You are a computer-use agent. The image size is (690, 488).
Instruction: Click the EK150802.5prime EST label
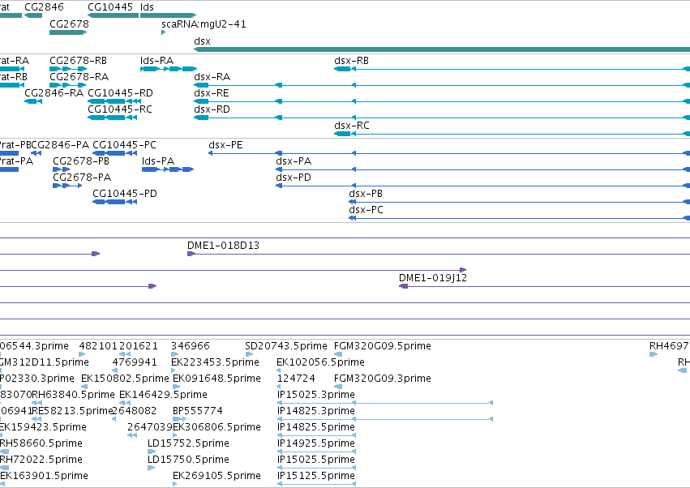click(x=125, y=379)
